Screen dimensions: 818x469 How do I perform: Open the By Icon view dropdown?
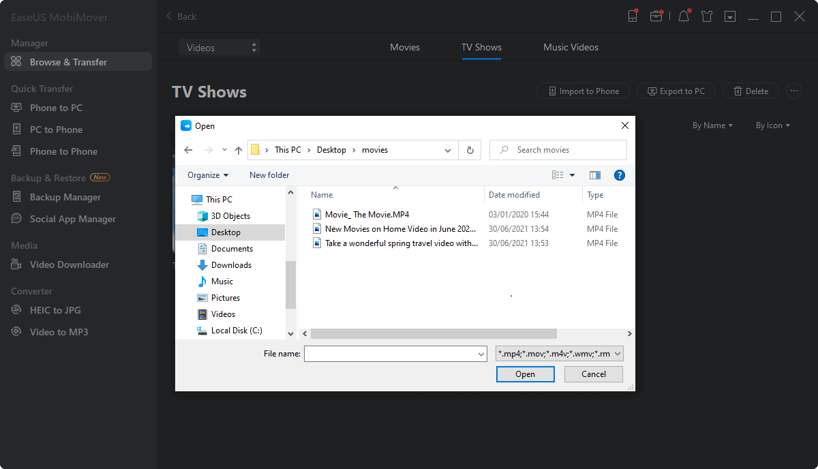coord(773,125)
